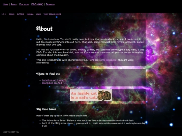Open the Buttons sub-navigation link
182x136 pixels.
[x=21, y=14]
